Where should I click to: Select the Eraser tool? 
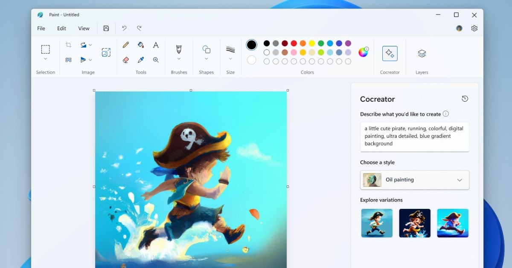[x=125, y=60]
